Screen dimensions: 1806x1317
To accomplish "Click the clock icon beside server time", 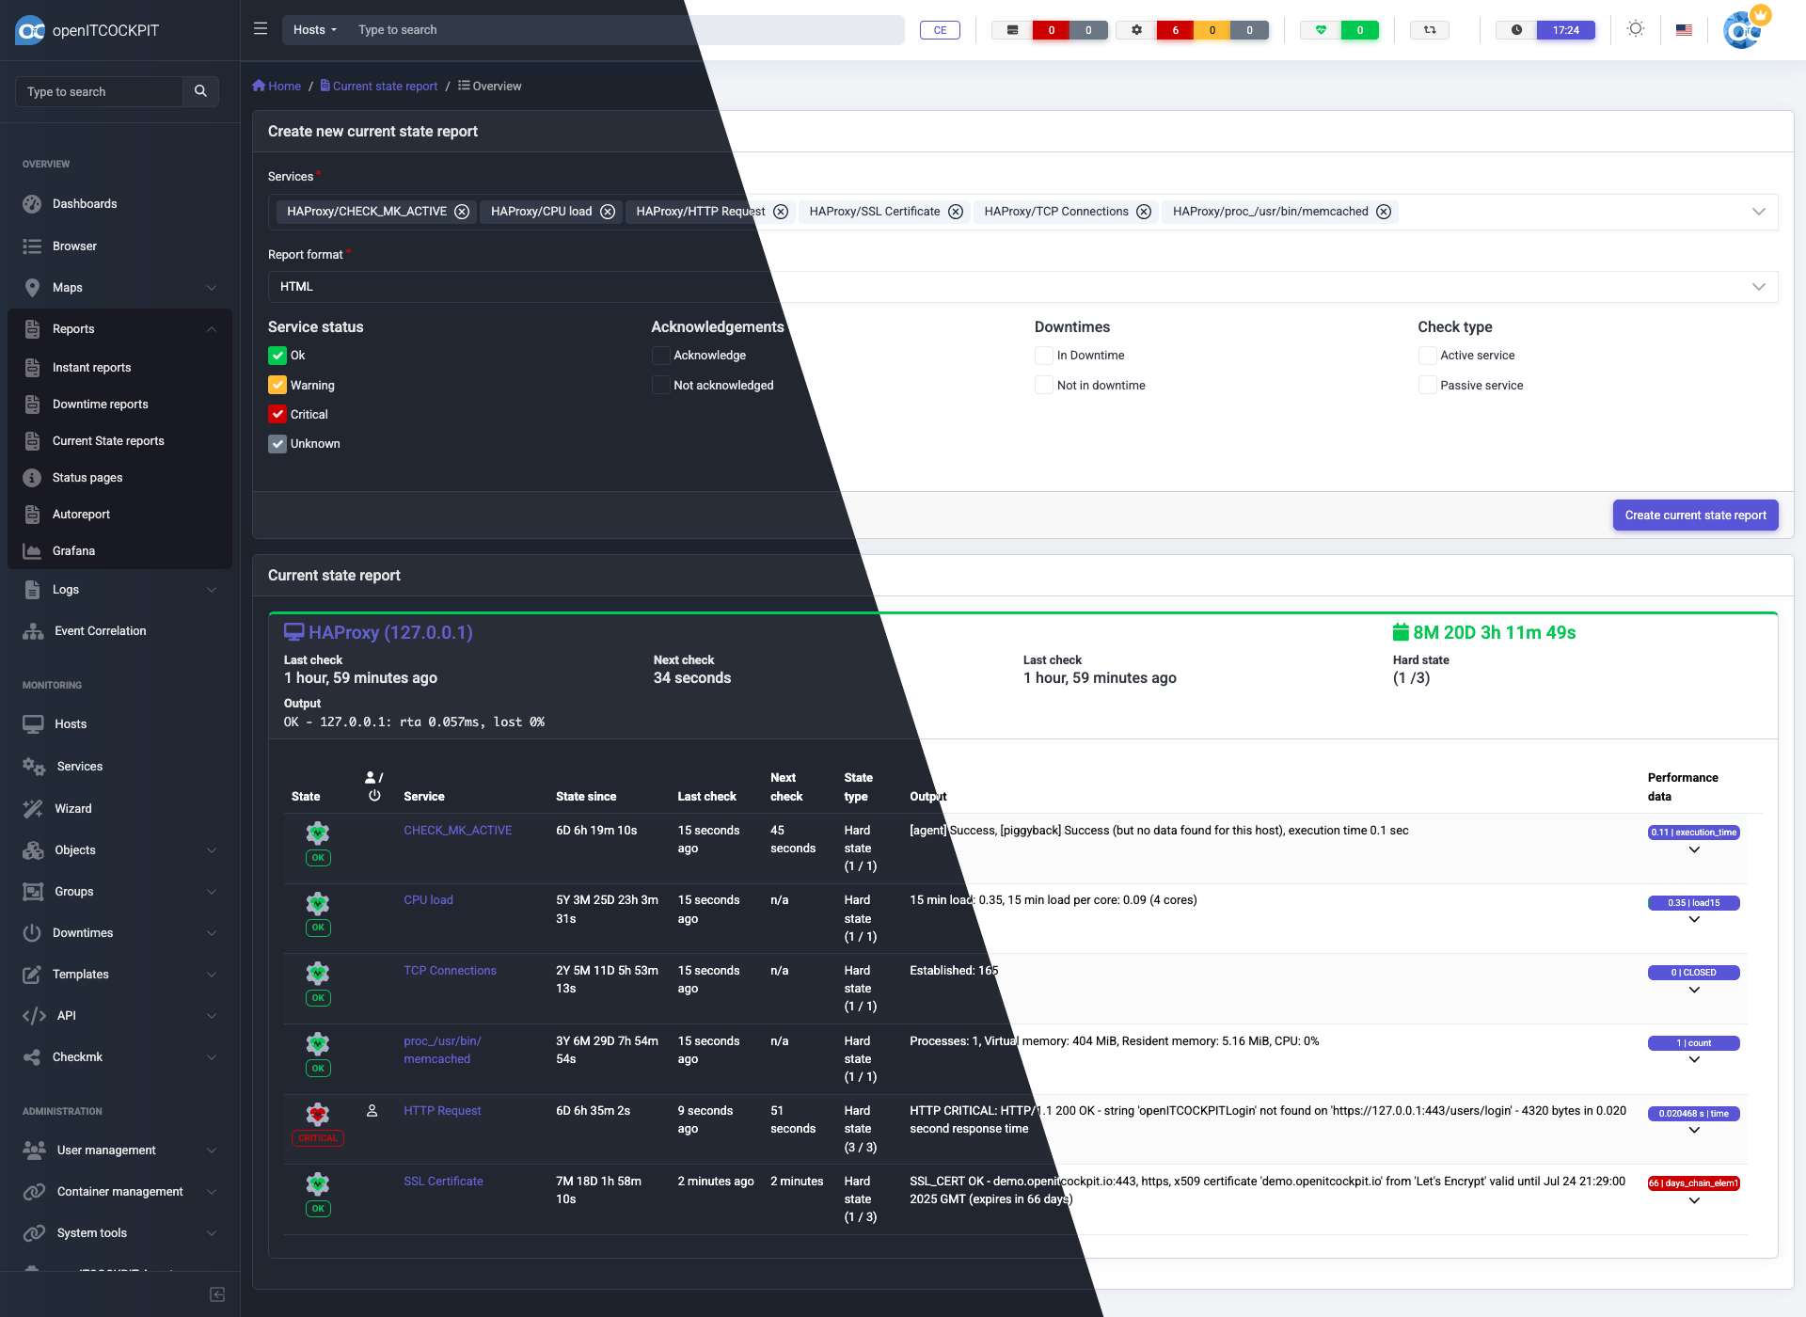I will coord(1516,30).
